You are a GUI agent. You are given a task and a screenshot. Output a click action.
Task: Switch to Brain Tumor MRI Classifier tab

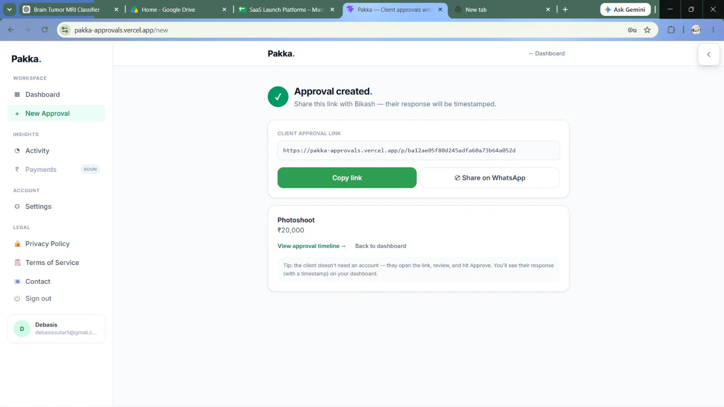coord(67,9)
